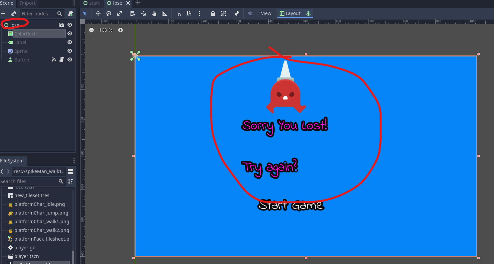
Task: Open lose scene in editor icon
Action: coord(62,25)
